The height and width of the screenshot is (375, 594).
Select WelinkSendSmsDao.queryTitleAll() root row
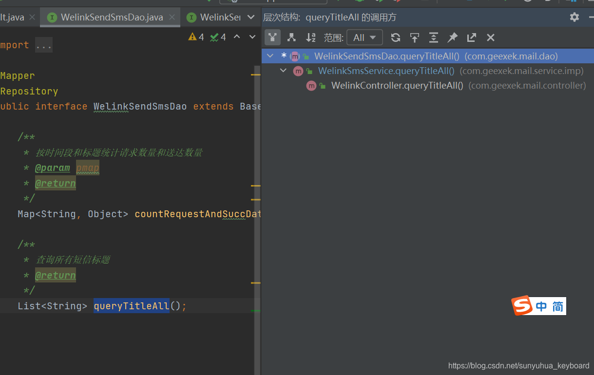428,56
